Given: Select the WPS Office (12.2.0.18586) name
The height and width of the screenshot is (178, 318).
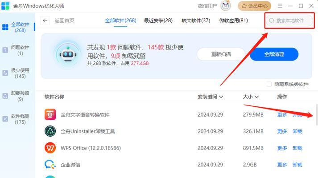Looking at the screenshot, I should tap(91, 148).
